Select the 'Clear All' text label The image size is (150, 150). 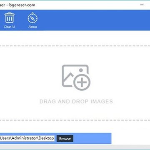click(10, 27)
